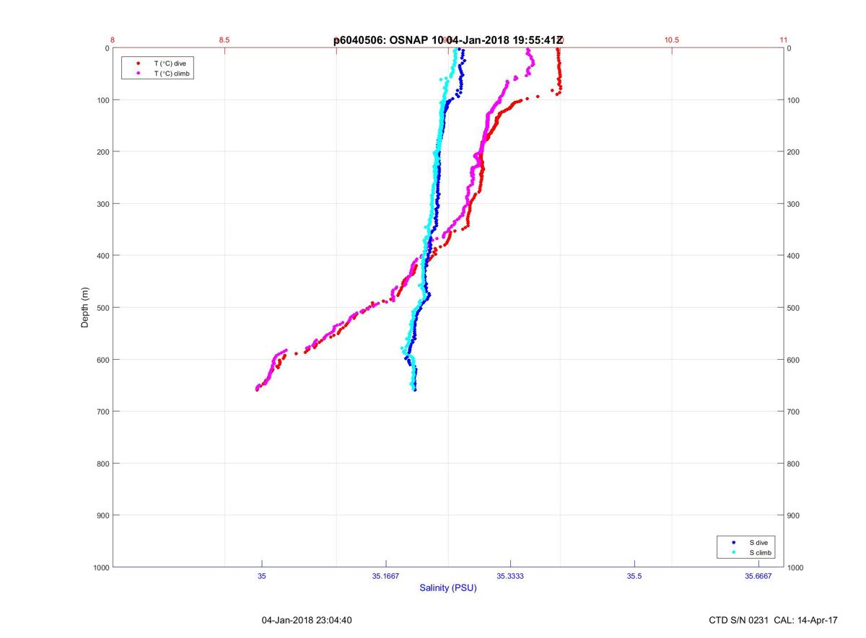Viewport: 866px width, 638px height.
Task: Click the footer timestamp '04-Jan-2018 23:04:40'
Action: pyautogui.click(x=307, y=620)
